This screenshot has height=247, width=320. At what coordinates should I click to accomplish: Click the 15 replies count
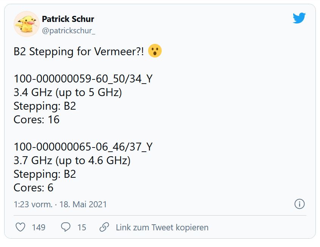click(82, 227)
